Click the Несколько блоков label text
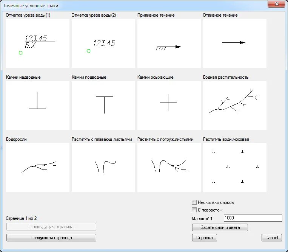 216,202
